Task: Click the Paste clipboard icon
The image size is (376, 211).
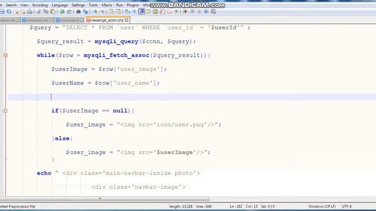Action: point(53,12)
